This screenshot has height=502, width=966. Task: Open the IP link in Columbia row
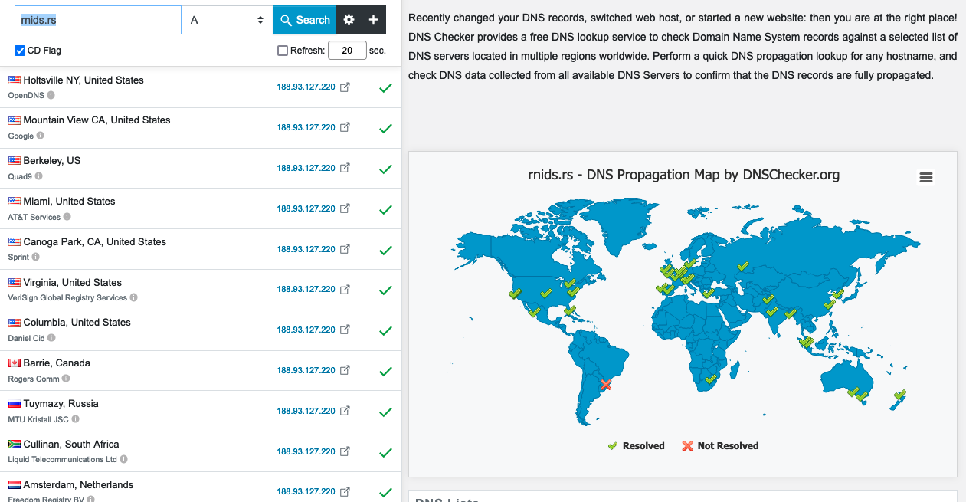point(306,330)
